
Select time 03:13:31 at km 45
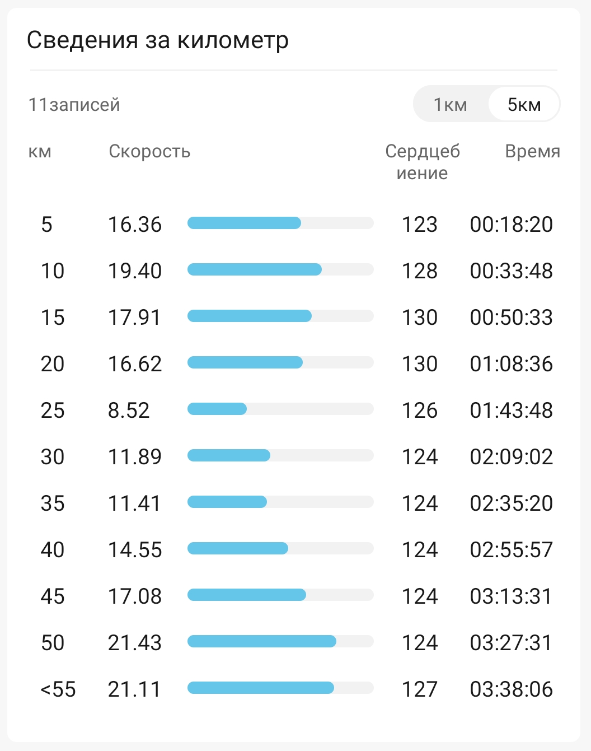[x=511, y=596]
